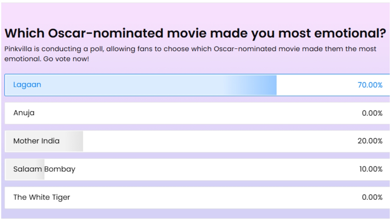The width and height of the screenshot is (391, 220).
Task: Select The White Tiger option
Action: coord(197,197)
